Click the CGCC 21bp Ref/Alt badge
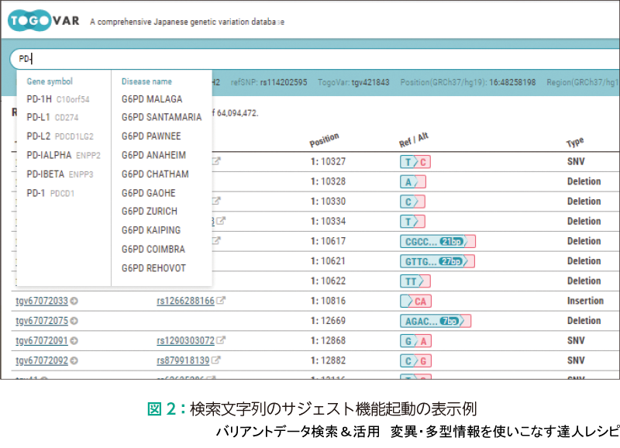The image size is (620, 448). [438, 241]
